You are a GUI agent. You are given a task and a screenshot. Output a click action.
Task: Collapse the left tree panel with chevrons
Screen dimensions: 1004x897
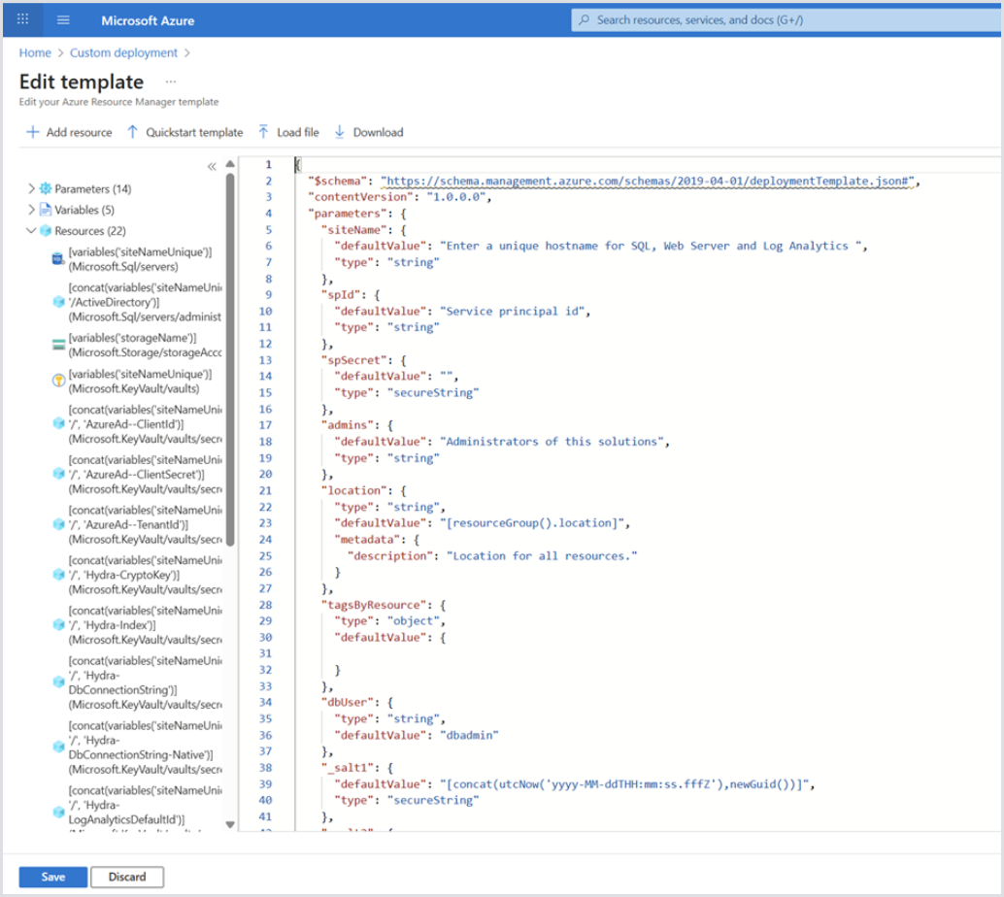coord(212,167)
